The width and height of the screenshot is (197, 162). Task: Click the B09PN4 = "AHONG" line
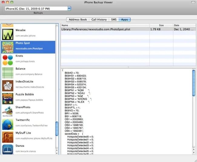click(x=78, y=99)
